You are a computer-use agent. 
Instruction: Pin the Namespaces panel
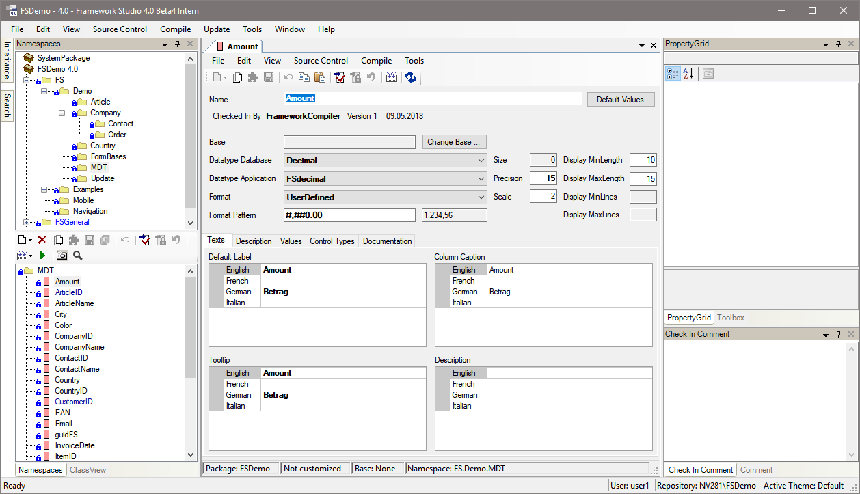177,44
